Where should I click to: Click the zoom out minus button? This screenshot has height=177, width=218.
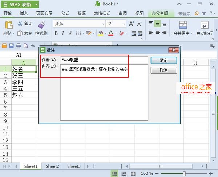tap(157, 173)
